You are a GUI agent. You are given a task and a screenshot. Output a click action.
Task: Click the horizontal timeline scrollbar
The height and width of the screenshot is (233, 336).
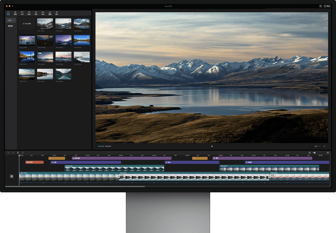pyautogui.click(x=75, y=187)
